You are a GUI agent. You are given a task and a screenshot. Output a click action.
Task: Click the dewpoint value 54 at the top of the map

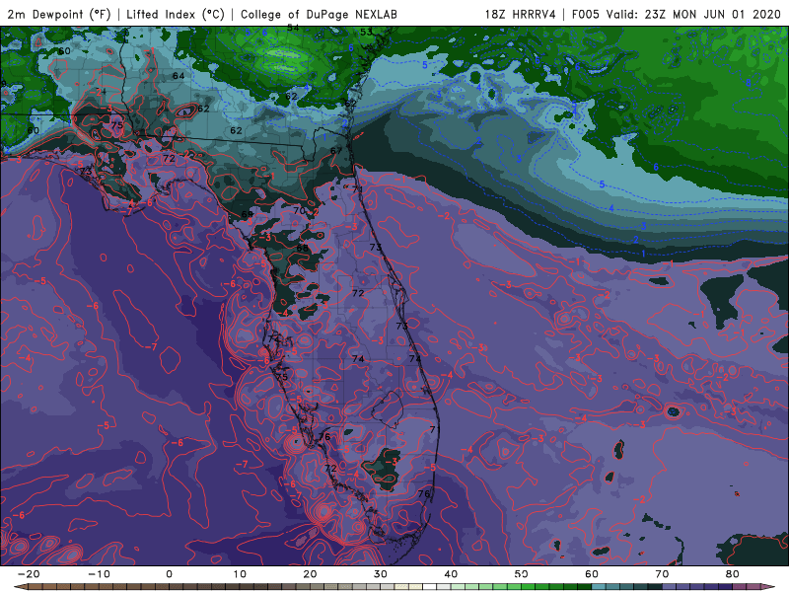point(293,28)
